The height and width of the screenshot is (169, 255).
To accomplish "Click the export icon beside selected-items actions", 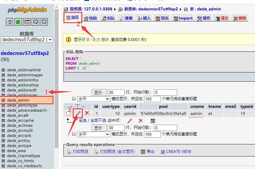I will (153, 121).
